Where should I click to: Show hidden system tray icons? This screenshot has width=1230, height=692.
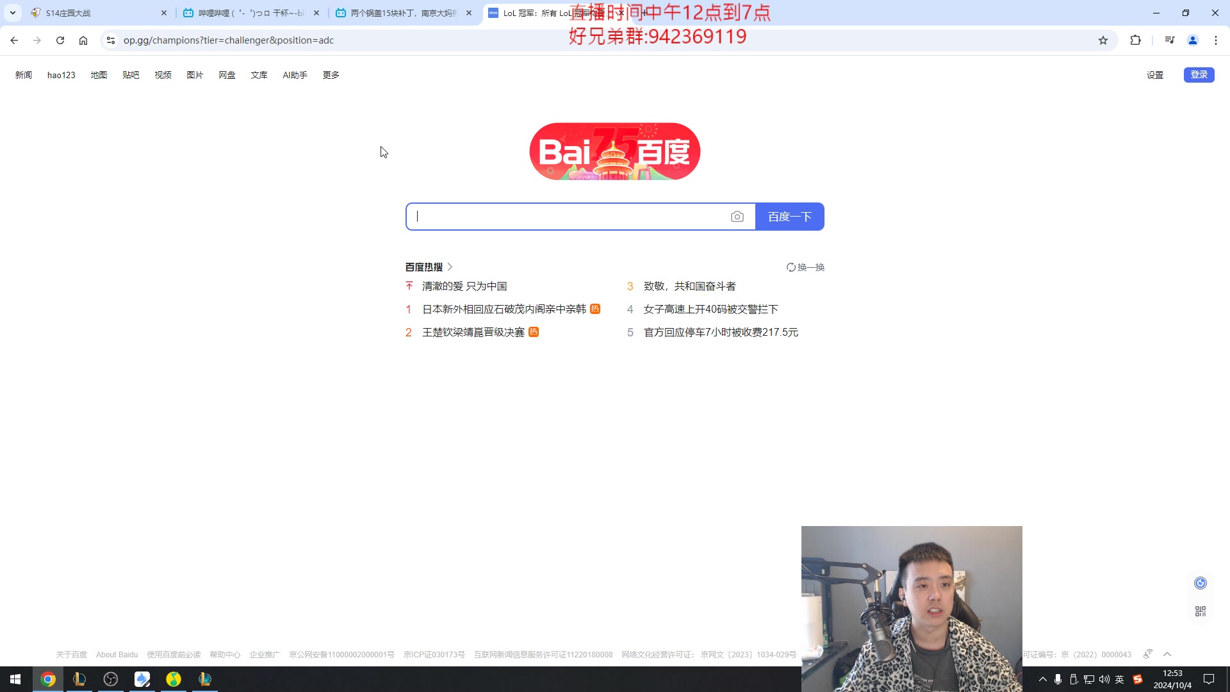point(1043,679)
